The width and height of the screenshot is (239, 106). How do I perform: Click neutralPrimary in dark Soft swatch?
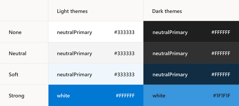tap(170, 75)
